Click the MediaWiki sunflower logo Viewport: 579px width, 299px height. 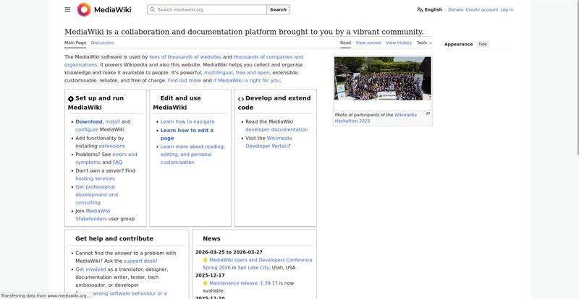(x=84, y=9)
